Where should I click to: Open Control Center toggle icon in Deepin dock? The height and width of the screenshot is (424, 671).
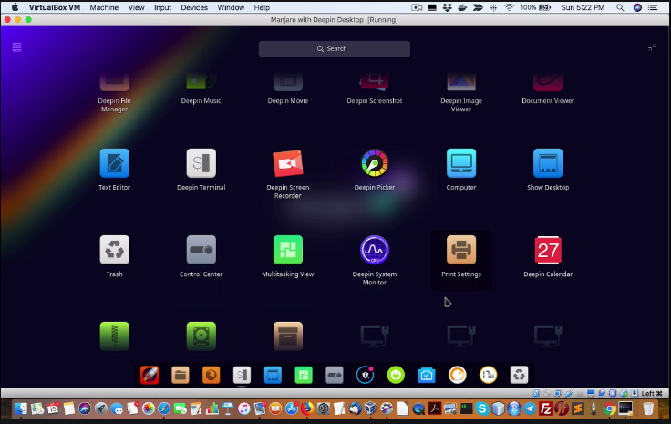(335, 376)
